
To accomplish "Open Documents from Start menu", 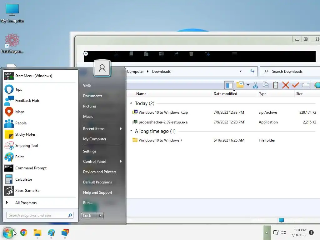I will point(92,96).
